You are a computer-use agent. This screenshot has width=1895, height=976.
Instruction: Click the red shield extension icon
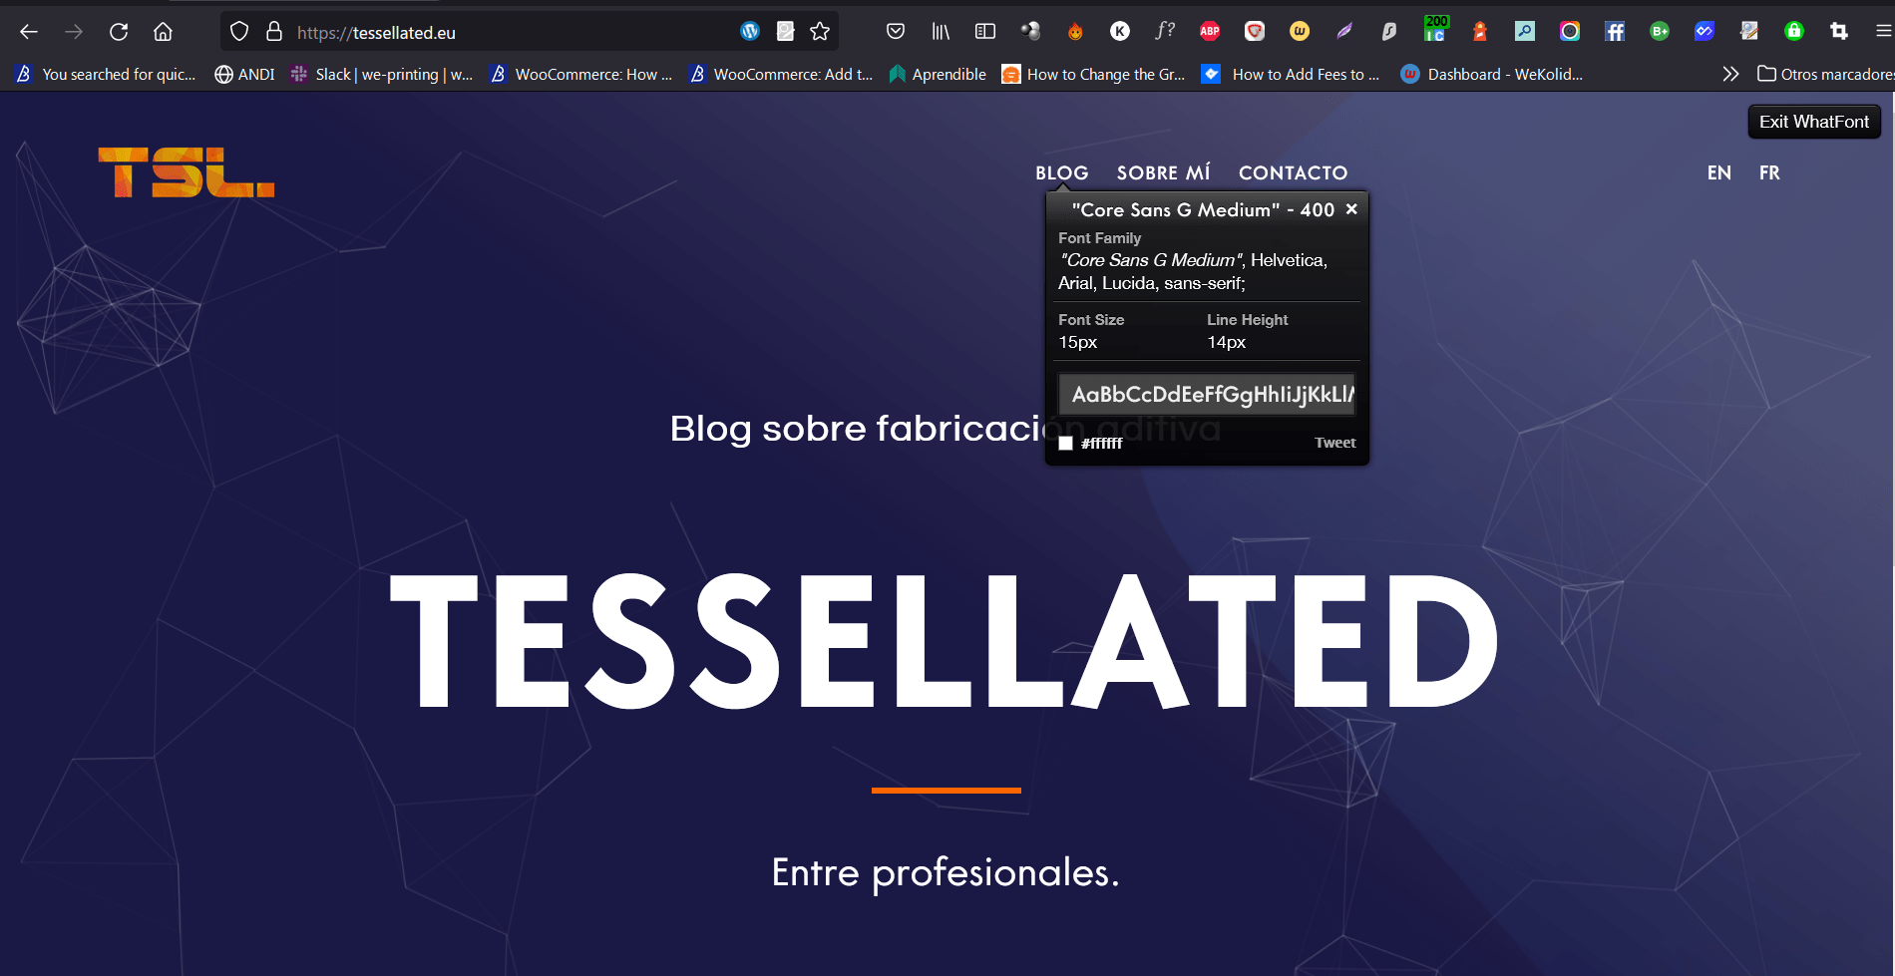pyautogui.click(x=1255, y=32)
